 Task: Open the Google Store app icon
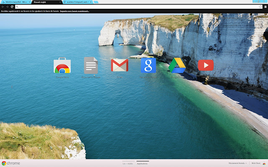(62, 66)
